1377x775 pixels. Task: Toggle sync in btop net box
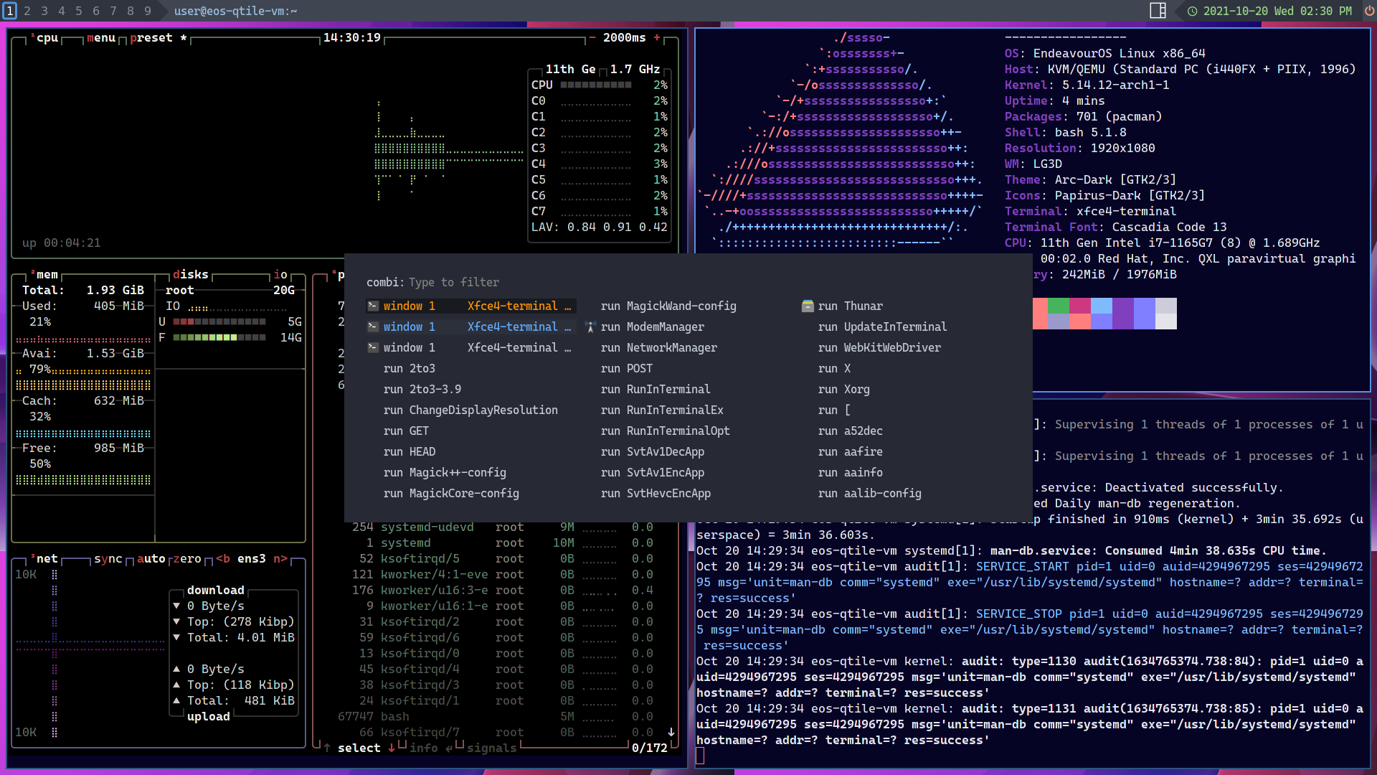pyautogui.click(x=108, y=558)
